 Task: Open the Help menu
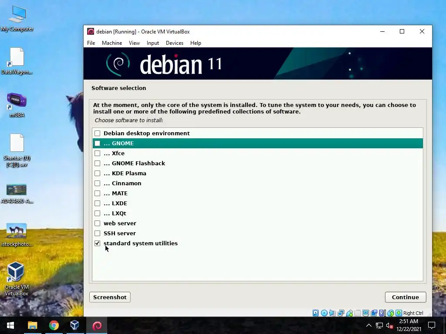196,43
